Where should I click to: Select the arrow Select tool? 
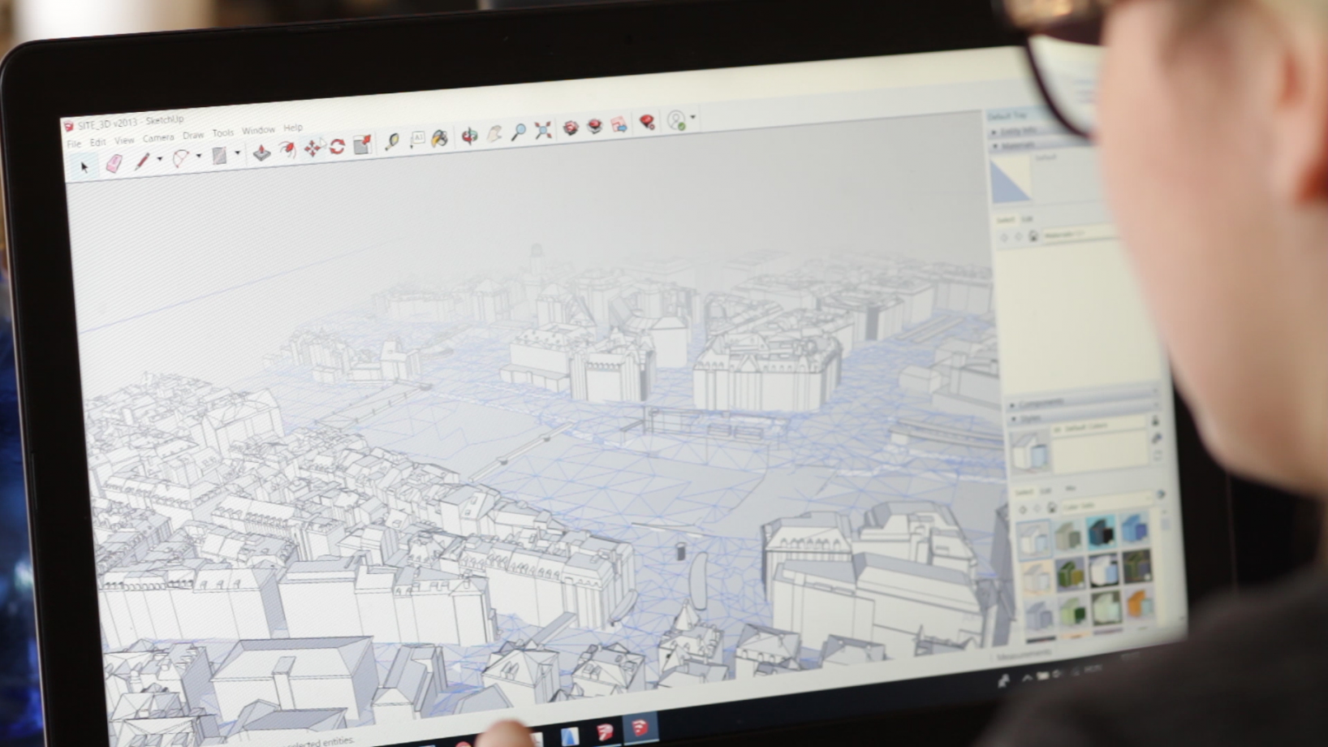tap(84, 167)
